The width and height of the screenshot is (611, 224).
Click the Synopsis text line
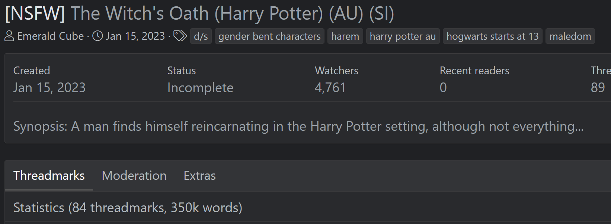tap(298, 126)
